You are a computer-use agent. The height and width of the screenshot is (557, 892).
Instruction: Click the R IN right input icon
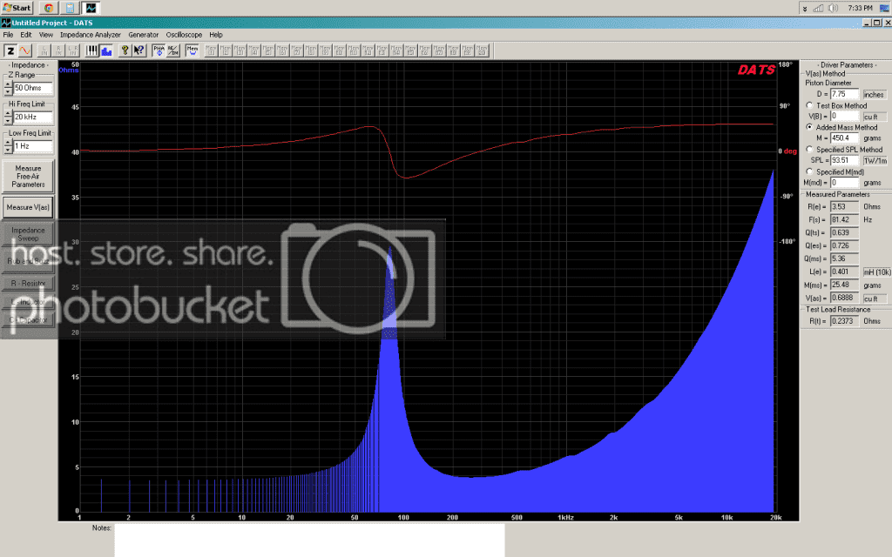pos(58,50)
